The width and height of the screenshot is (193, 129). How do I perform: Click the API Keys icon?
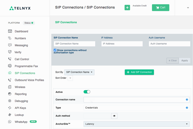(10, 108)
